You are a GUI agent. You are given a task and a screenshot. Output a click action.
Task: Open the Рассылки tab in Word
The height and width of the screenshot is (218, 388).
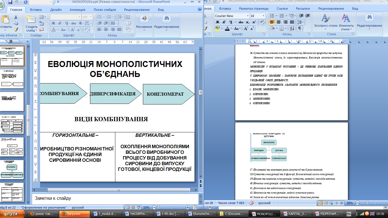tap(302, 9)
